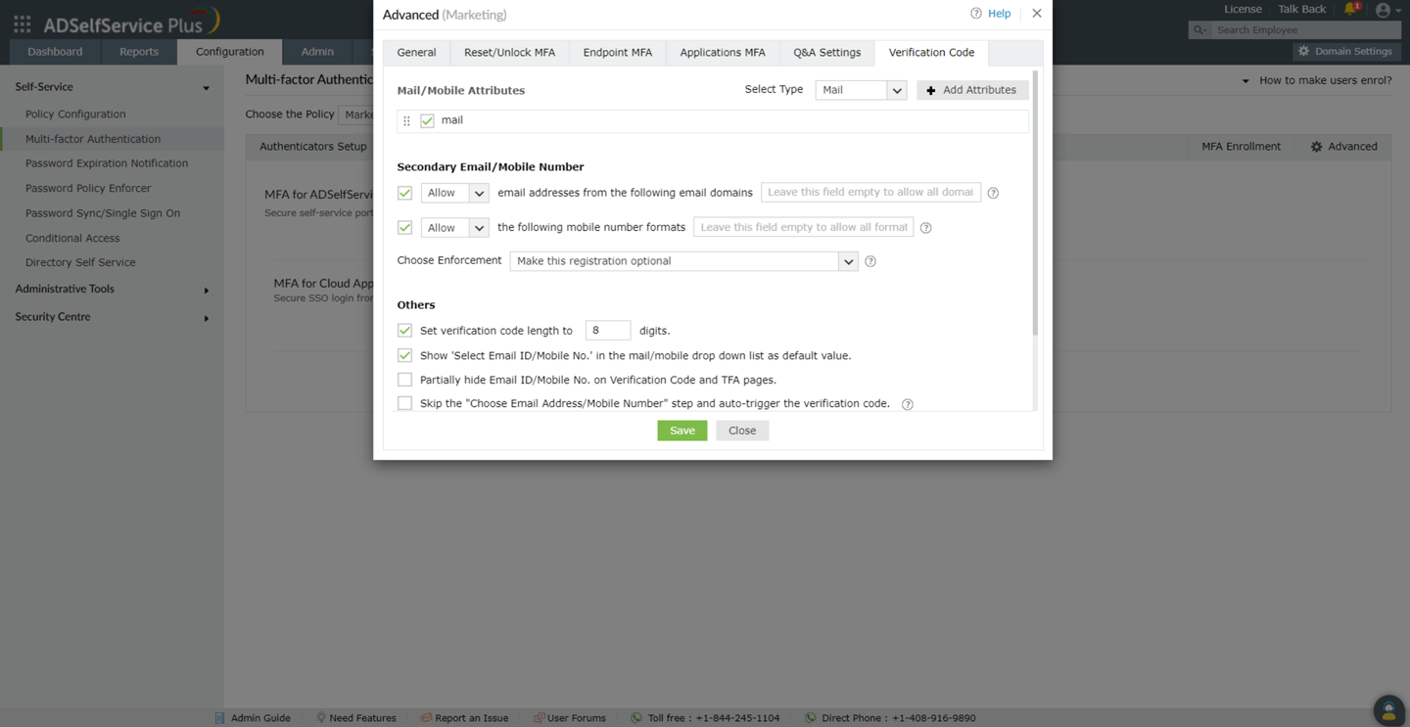Screen dimensions: 1410x727
Task: Click the direct phone icon
Action: pos(810,718)
